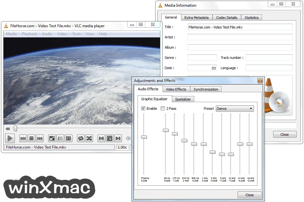Viewport: 304px width, 202px height.
Task: Click Close in Media Information window
Action: tap(285, 134)
